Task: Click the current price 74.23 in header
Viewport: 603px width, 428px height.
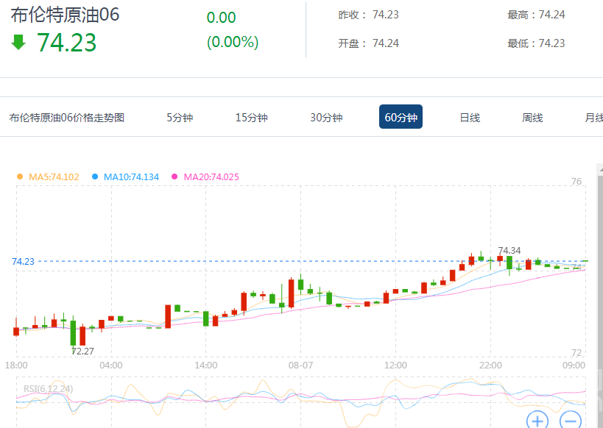Action: pyautogui.click(x=66, y=42)
